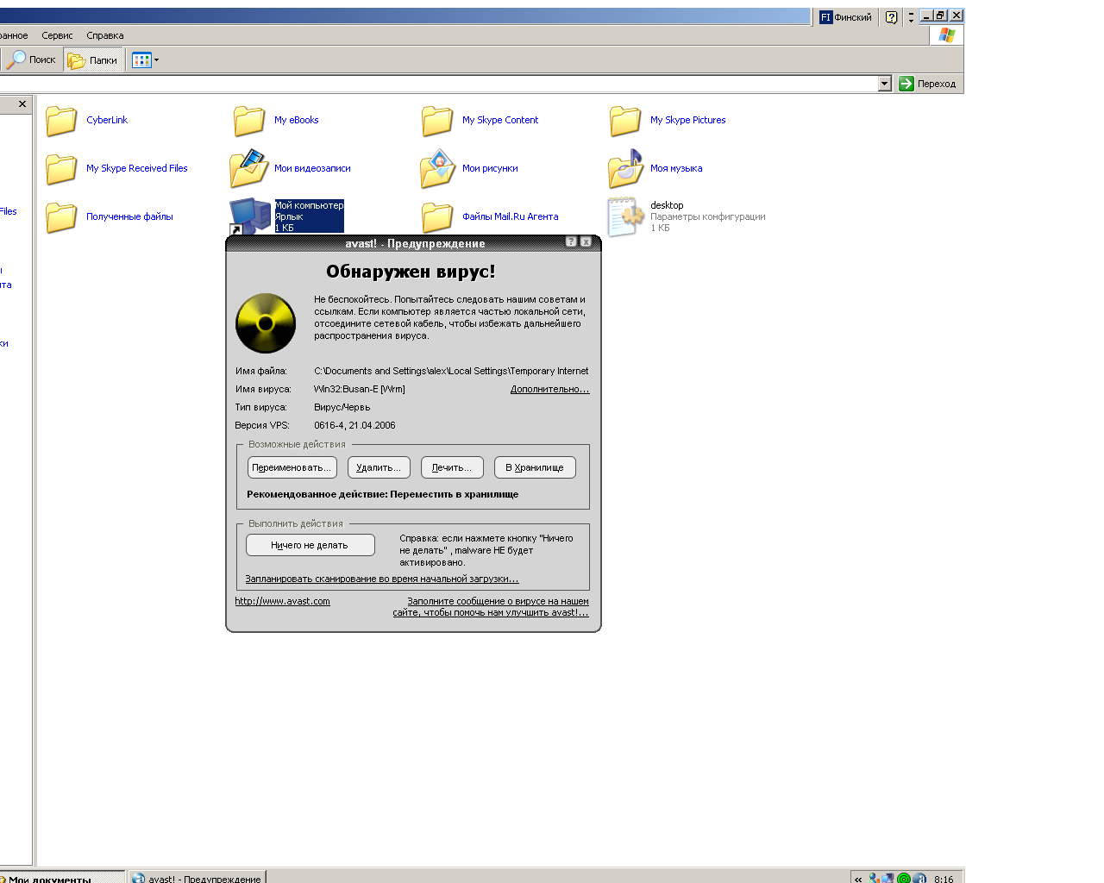Click the Удалить button to delete virus
The image size is (1104, 883).
[379, 467]
